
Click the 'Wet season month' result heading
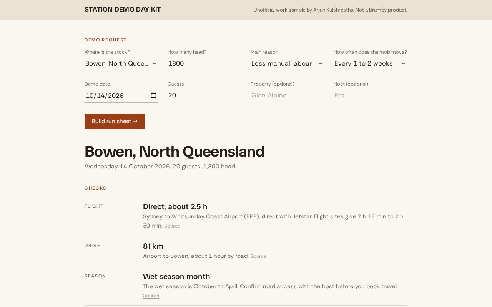coord(176,277)
